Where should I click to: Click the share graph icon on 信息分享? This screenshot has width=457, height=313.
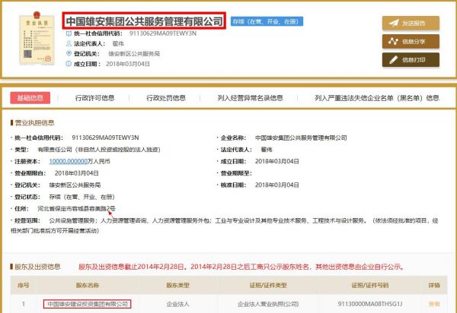tap(393, 41)
